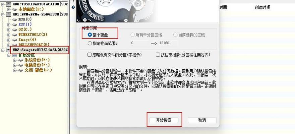Select HD2:SeagateBUPSlimSL in the disk tree
This screenshot has width=295, height=134.
point(40,50)
